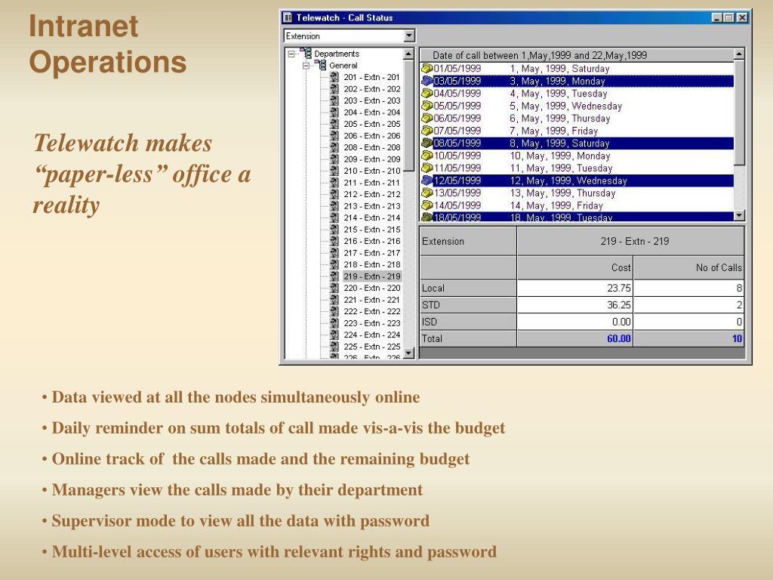Select extension 222 - Extn - 222
Image resolution: width=773 pixels, height=580 pixels.
372,312
